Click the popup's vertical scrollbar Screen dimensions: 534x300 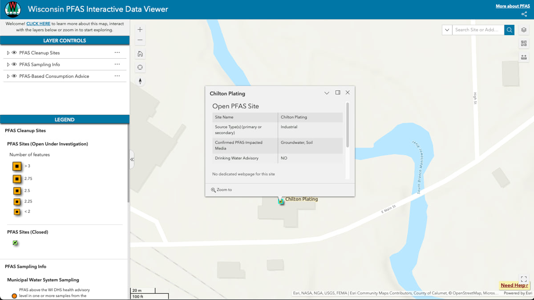[x=348, y=125]
